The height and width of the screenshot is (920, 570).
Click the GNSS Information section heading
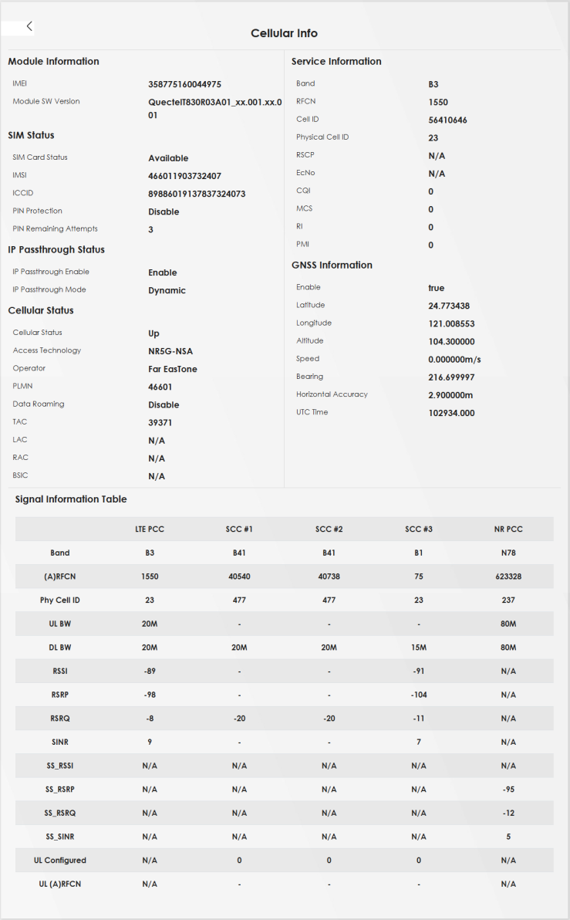click(332, 265)
